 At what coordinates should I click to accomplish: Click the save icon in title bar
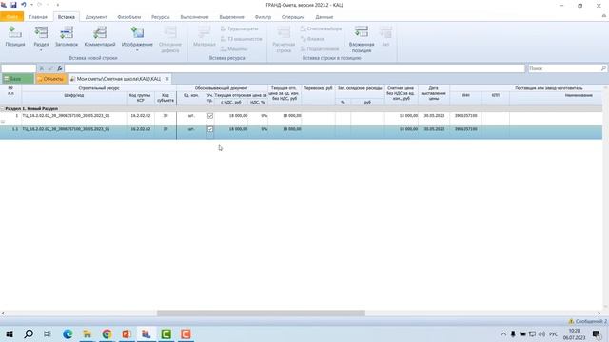click(13, 5)
